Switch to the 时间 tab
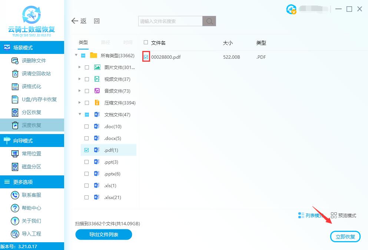The width and height of the screenshot is (368, 250). pyautogui.click(x=128, y=42)
